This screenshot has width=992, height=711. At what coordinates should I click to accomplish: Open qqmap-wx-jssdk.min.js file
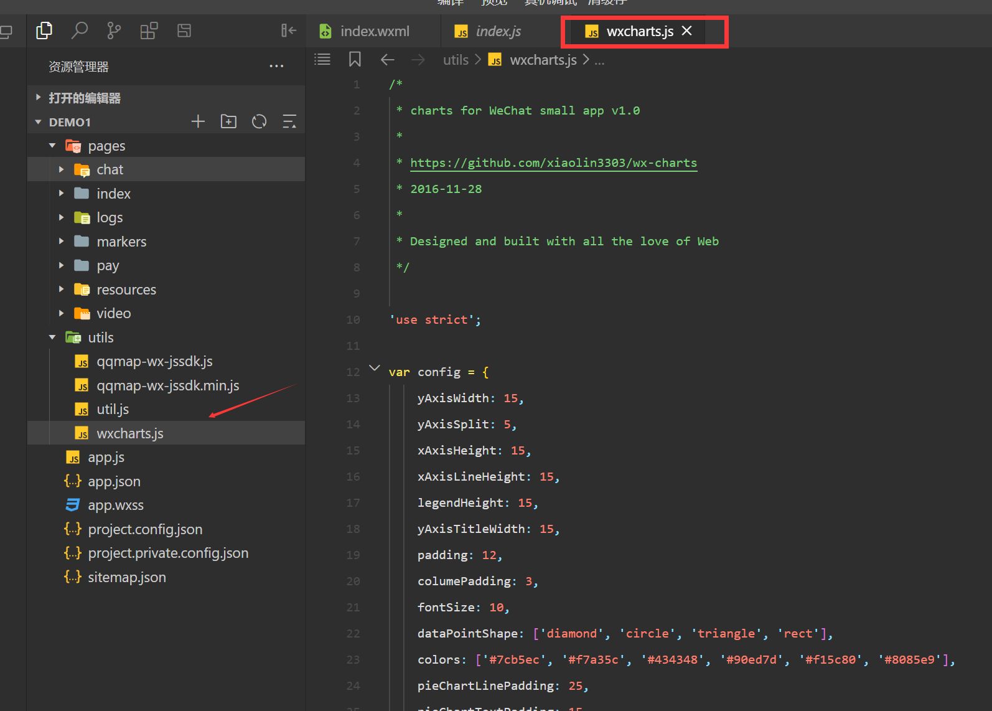pyautogui.click(x=166, y=385)
